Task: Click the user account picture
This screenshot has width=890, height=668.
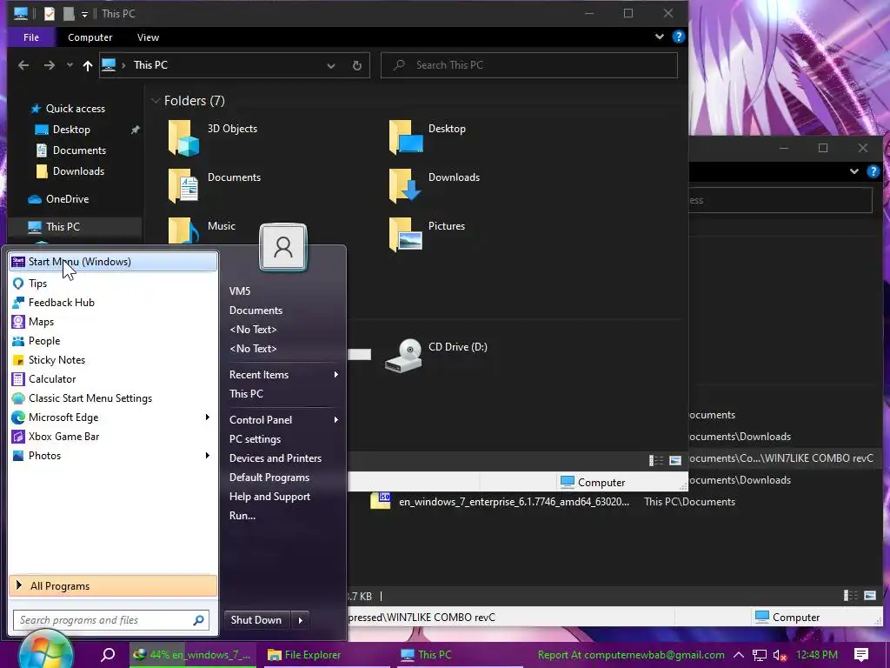Action: click(283, 247)
